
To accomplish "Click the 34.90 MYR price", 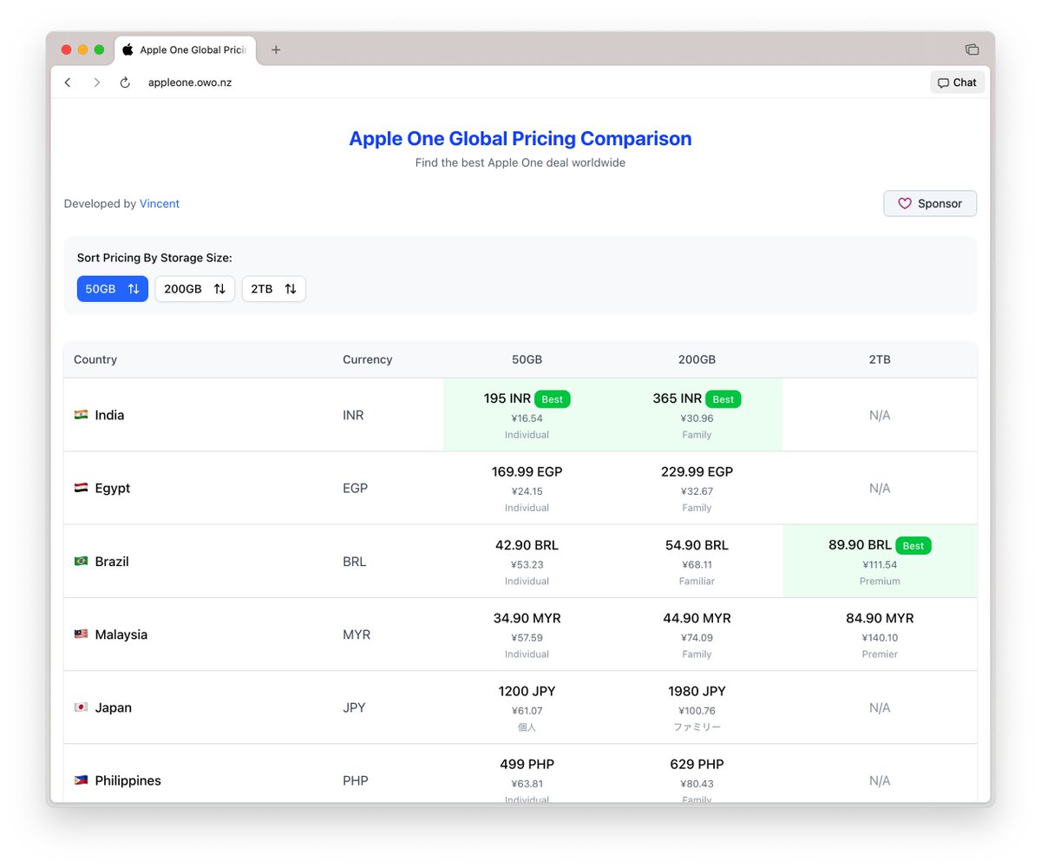I will click(527, 618).
